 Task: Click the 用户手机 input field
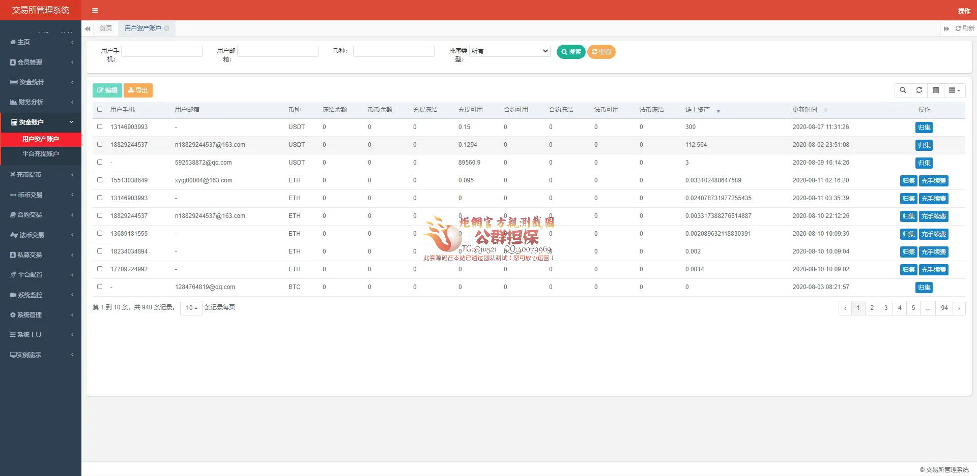click(x=162, y=51)
